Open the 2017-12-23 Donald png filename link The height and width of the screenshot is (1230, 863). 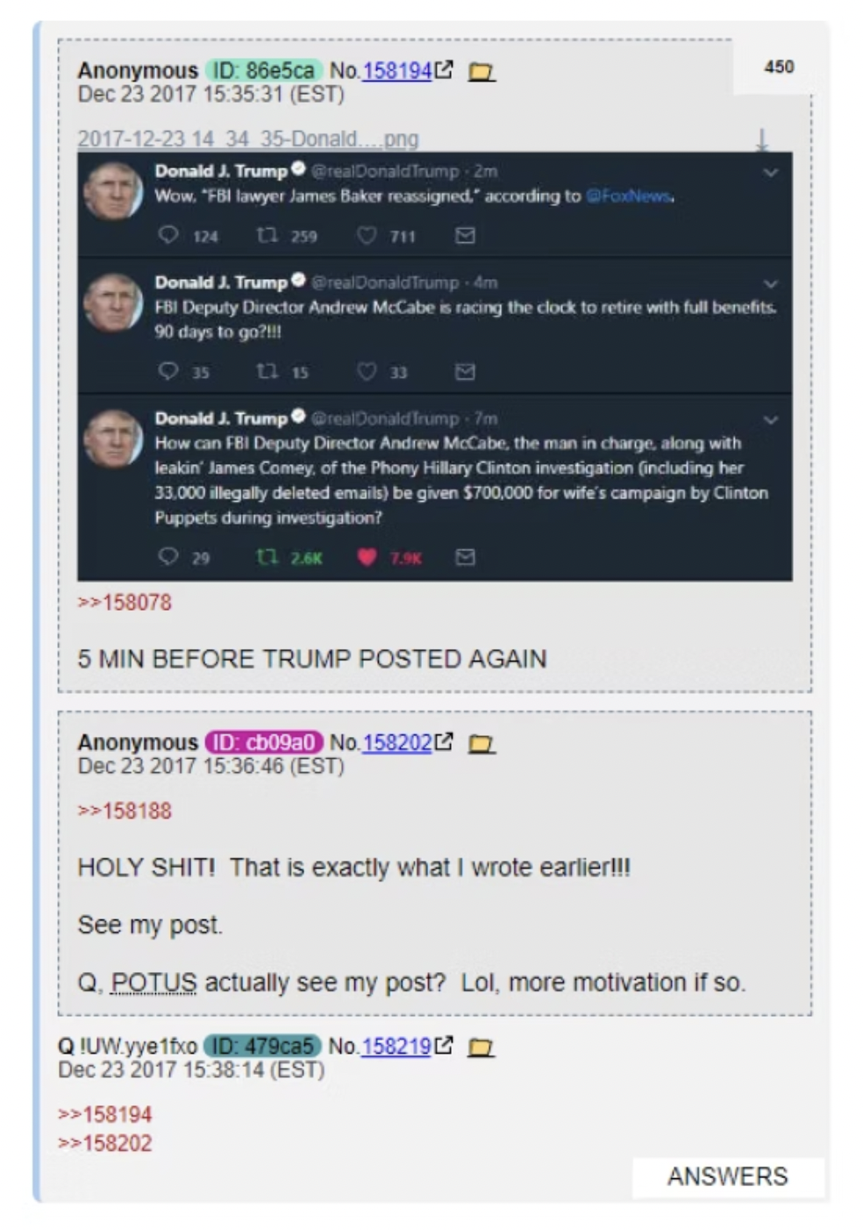[248, 139]
